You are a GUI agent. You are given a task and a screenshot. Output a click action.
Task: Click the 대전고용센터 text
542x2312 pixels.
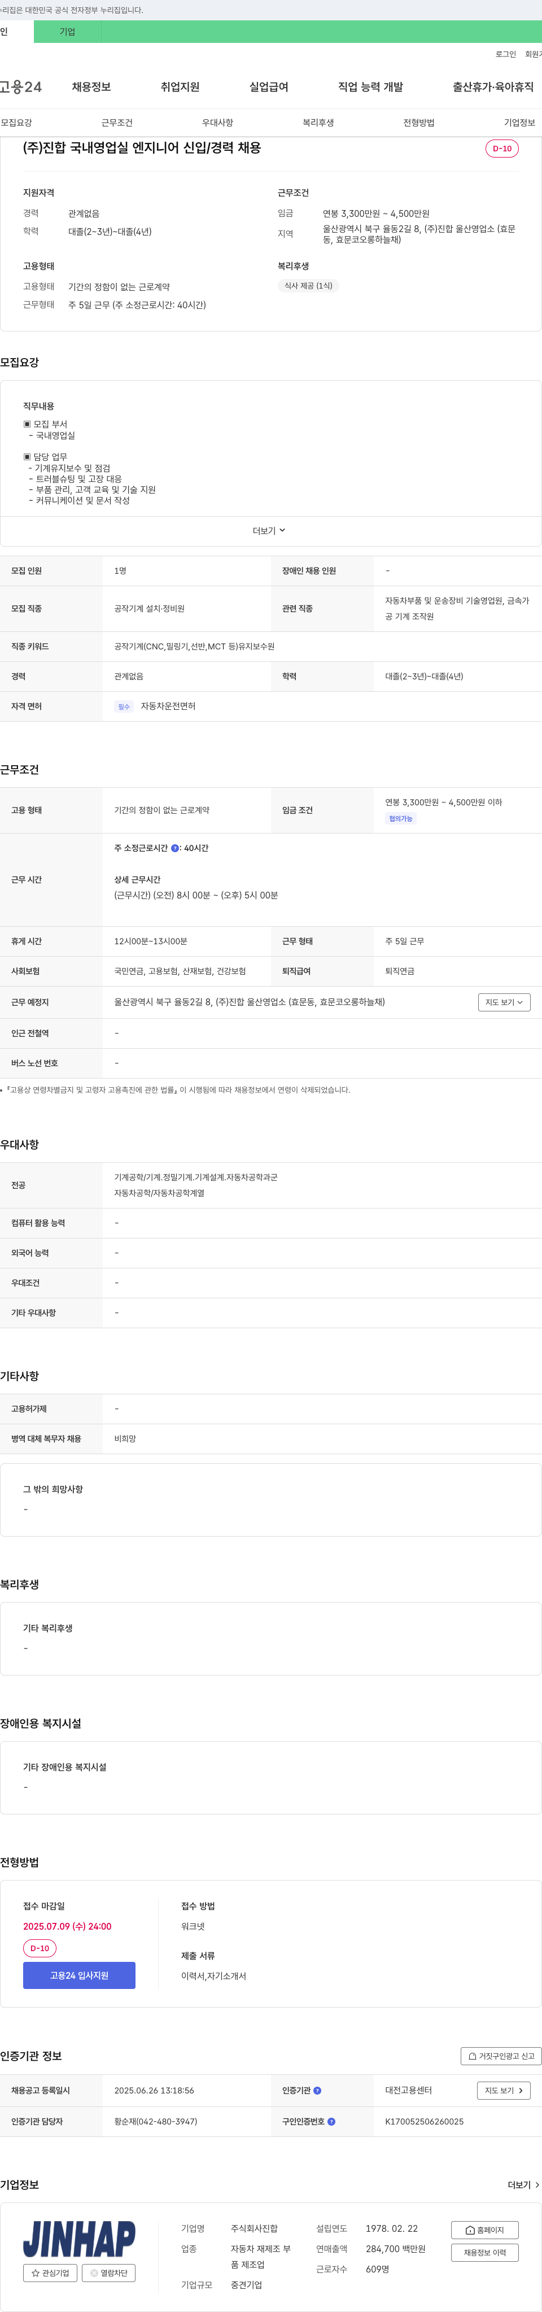tap(408, 2090)
